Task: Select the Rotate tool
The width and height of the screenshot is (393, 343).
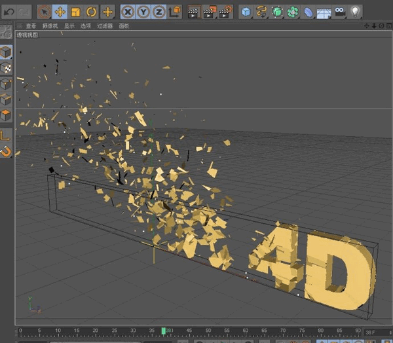Action: (91, 11)
